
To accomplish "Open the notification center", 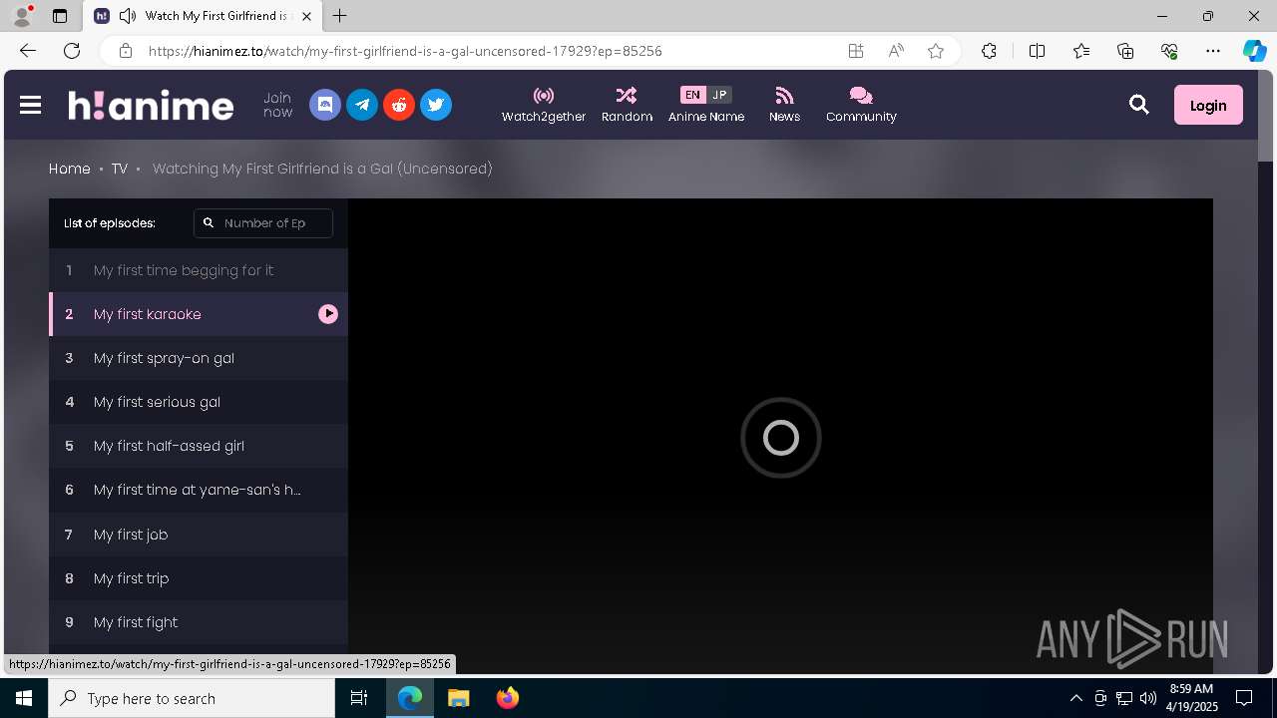I will click(x=1244, y=698).
